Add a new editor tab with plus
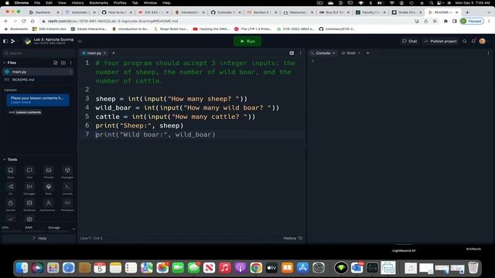The height and width of the screenshot is (278, 495). [114, 53]
